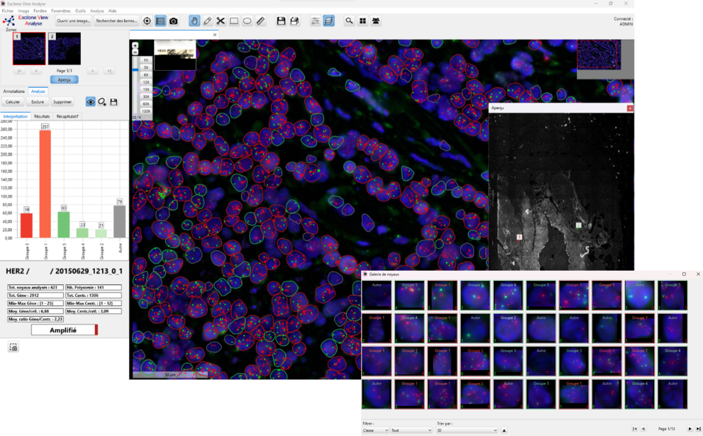This screenshot has height=436, width=703.
Task: Toggle the list panel view button
Action: coord(160,21)
